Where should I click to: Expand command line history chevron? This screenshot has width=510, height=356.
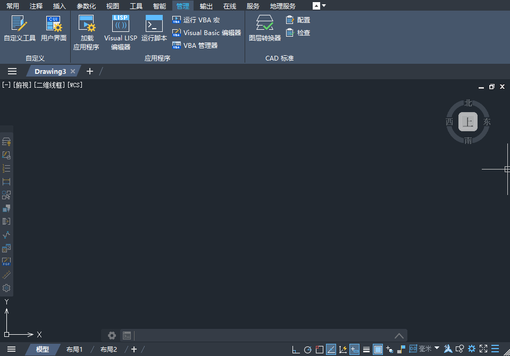coord(399,335)
